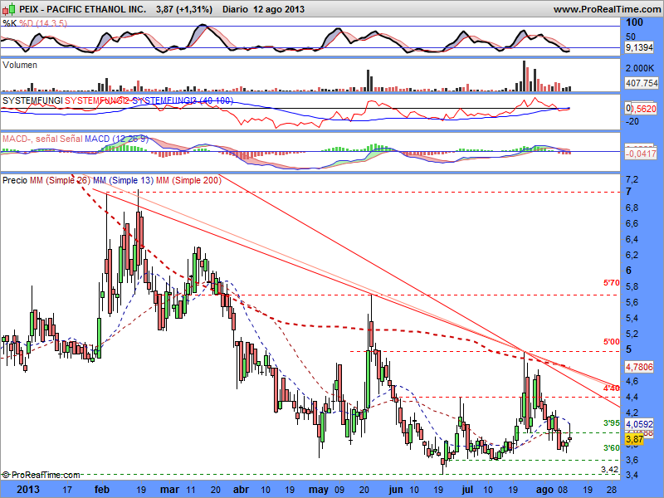
Task: Click the MM (Simple 13) legend
Action: [x=123, y=180]
